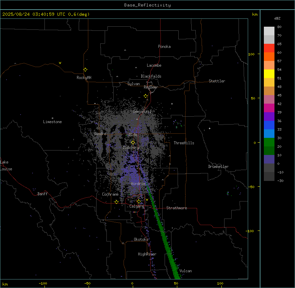This screenshot has width=295, height=288.
Task: Click the Olds city label
Action: pyautogui.click(x=133, y=135)
